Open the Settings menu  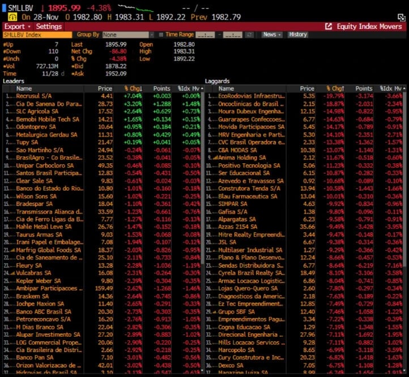point(49,27)
